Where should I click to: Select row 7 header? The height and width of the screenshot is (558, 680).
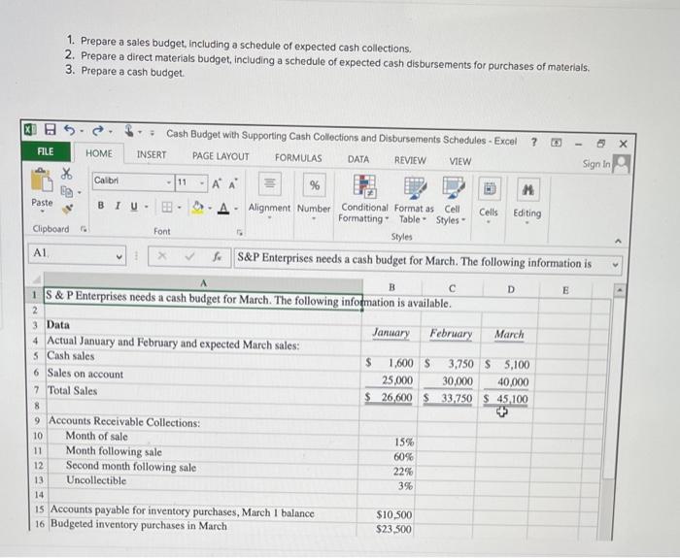tap(37, 390)
